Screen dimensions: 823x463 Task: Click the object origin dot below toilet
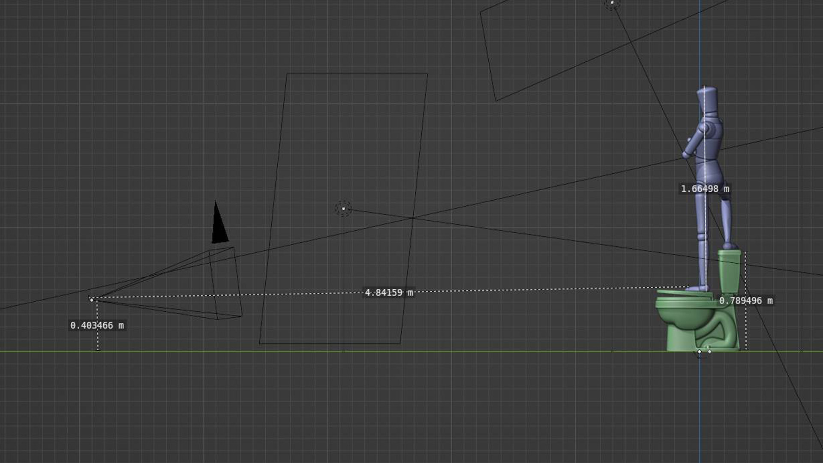(x=700, y=352)
